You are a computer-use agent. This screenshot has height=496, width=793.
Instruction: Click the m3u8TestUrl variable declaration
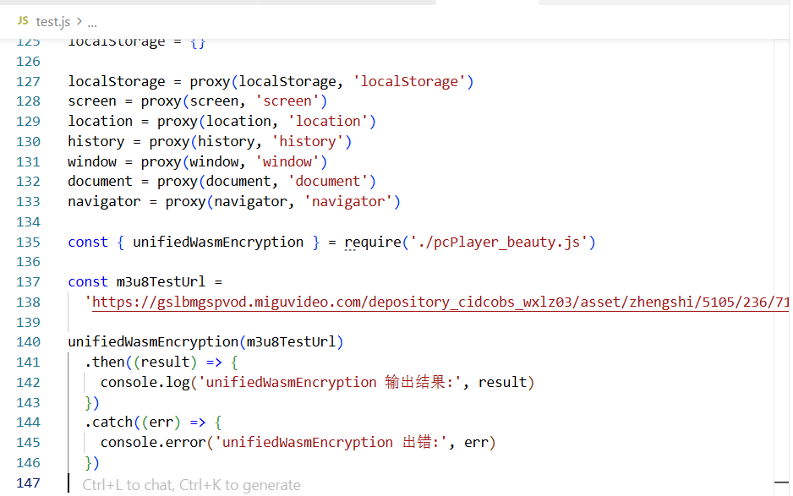(161, 281)
